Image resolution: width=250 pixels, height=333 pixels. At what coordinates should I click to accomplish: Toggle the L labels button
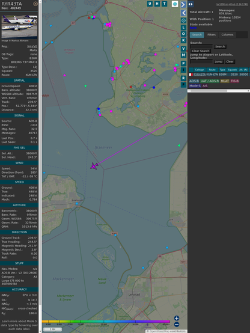pos(183,28)
